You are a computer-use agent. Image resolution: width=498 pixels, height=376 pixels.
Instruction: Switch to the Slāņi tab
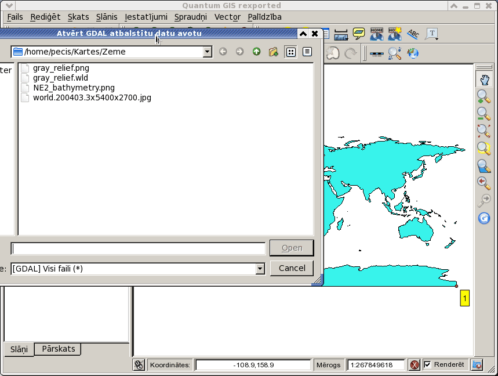[x=19, y=349]
